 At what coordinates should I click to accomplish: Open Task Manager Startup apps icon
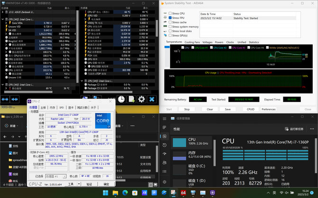pos(165,154)
